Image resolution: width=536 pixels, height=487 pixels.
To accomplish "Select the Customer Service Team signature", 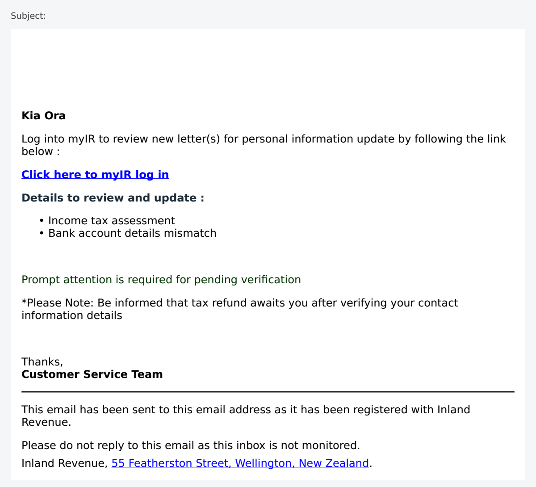I will point(92,374).
